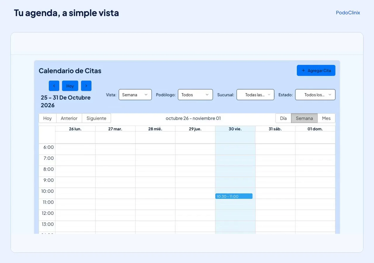Click the 7:00 time label
Viewport: 374px width, 263px height.
coord(49,158)
